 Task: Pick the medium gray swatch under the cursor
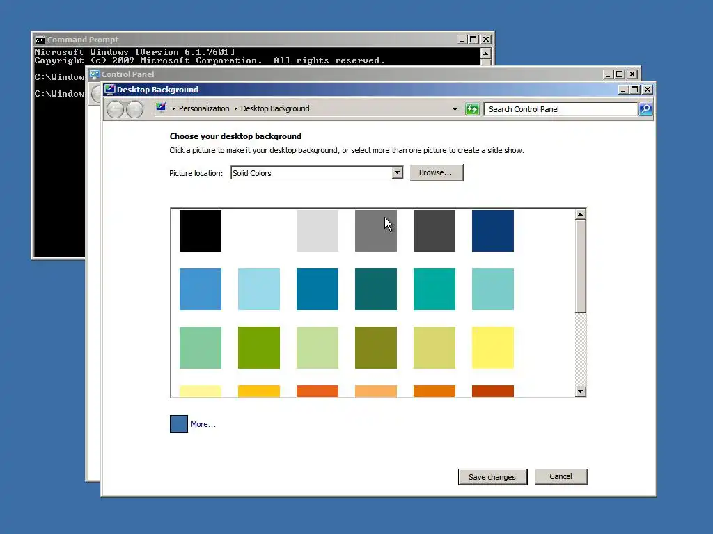point(375,231)
